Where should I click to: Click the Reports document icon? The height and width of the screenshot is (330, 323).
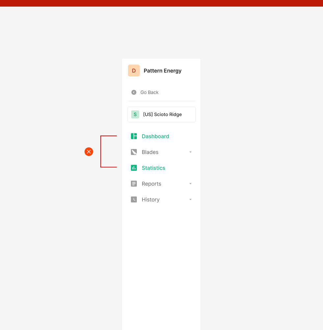pos(134,184)
